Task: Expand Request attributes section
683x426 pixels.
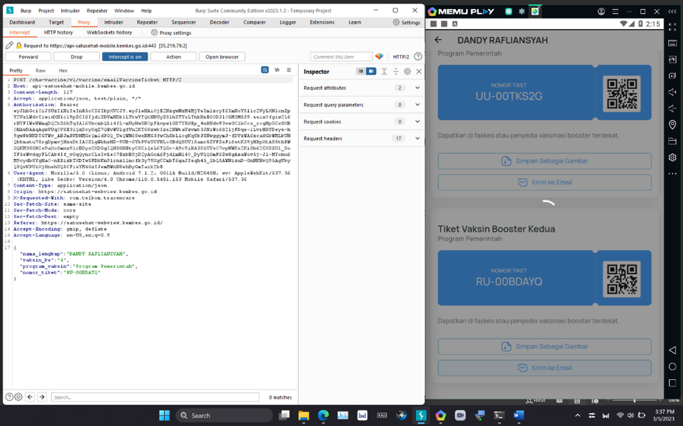Action: click(417, 88)
